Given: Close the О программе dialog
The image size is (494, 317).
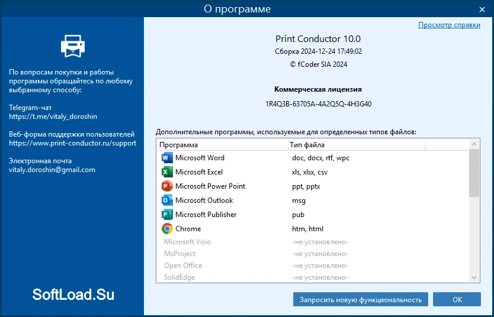Looking at the screenshot, I should (482, 9).
